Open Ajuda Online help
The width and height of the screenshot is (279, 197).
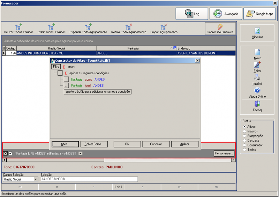(x=257, y=93)
